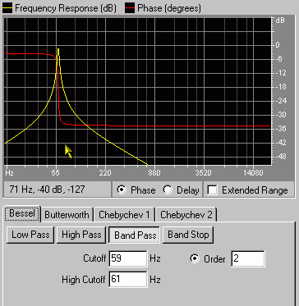The width and height of the screenshot is (299, 306).
Task: Click the Order value field
Action: 248,258
